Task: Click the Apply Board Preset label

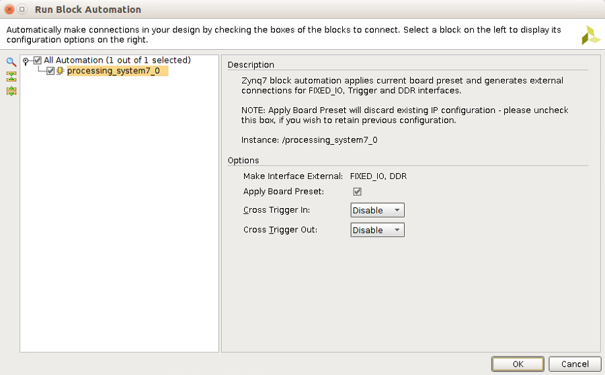Action: tap(284, 192)
